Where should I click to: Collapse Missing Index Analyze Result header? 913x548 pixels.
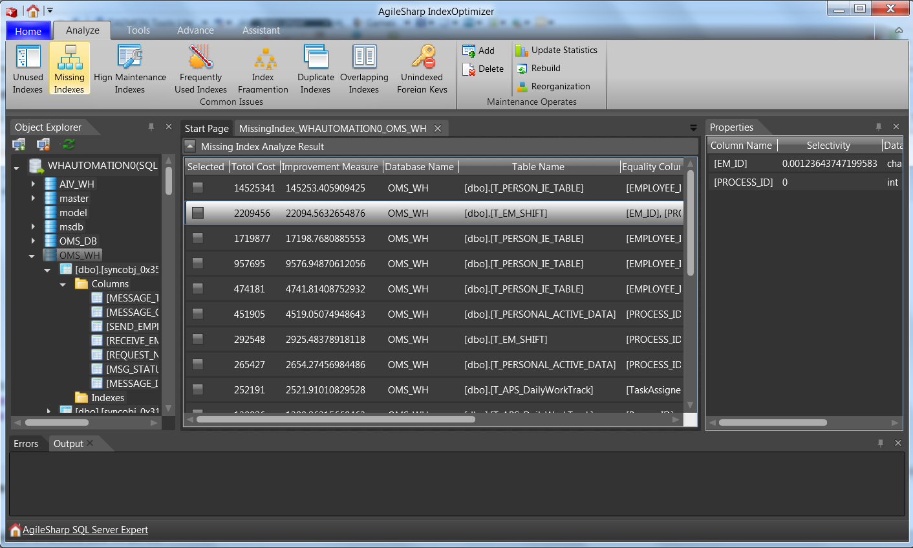(189, 146)
